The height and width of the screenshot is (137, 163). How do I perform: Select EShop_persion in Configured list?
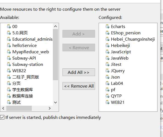[126, 33]
